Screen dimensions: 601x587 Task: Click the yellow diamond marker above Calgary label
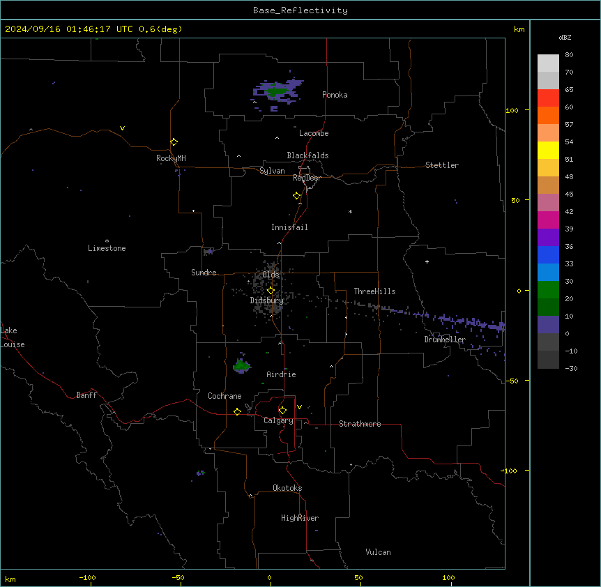coord(282,411)
